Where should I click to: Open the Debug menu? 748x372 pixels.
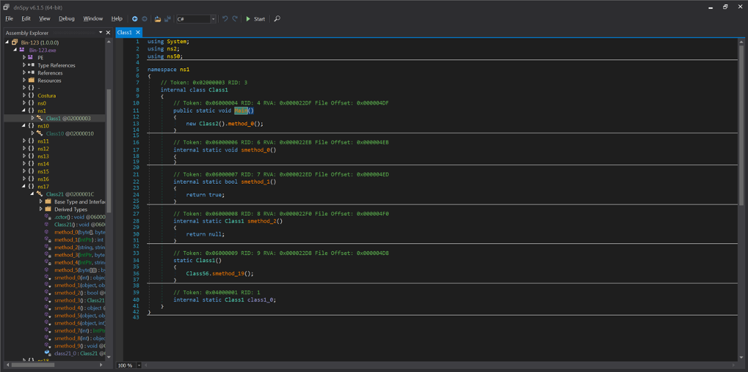point(66,19)
